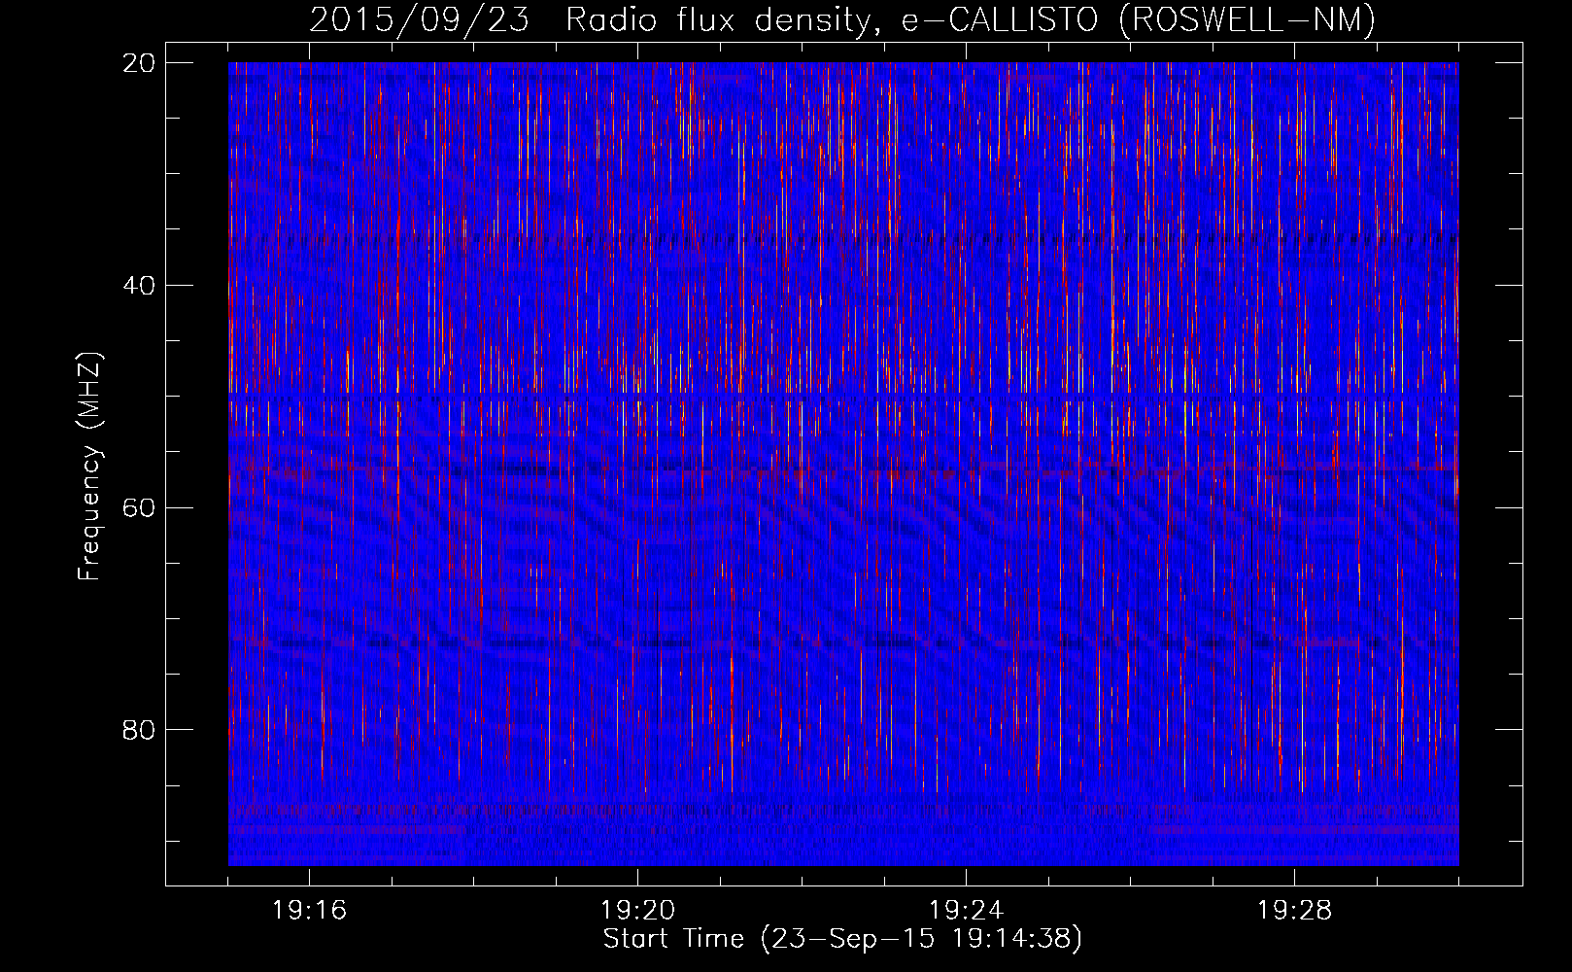Click the 80 frequency axis label
This screenshot has width=1572, height=972.
pos(140,730)
